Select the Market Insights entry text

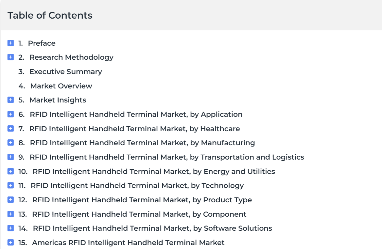pos(58,100)
